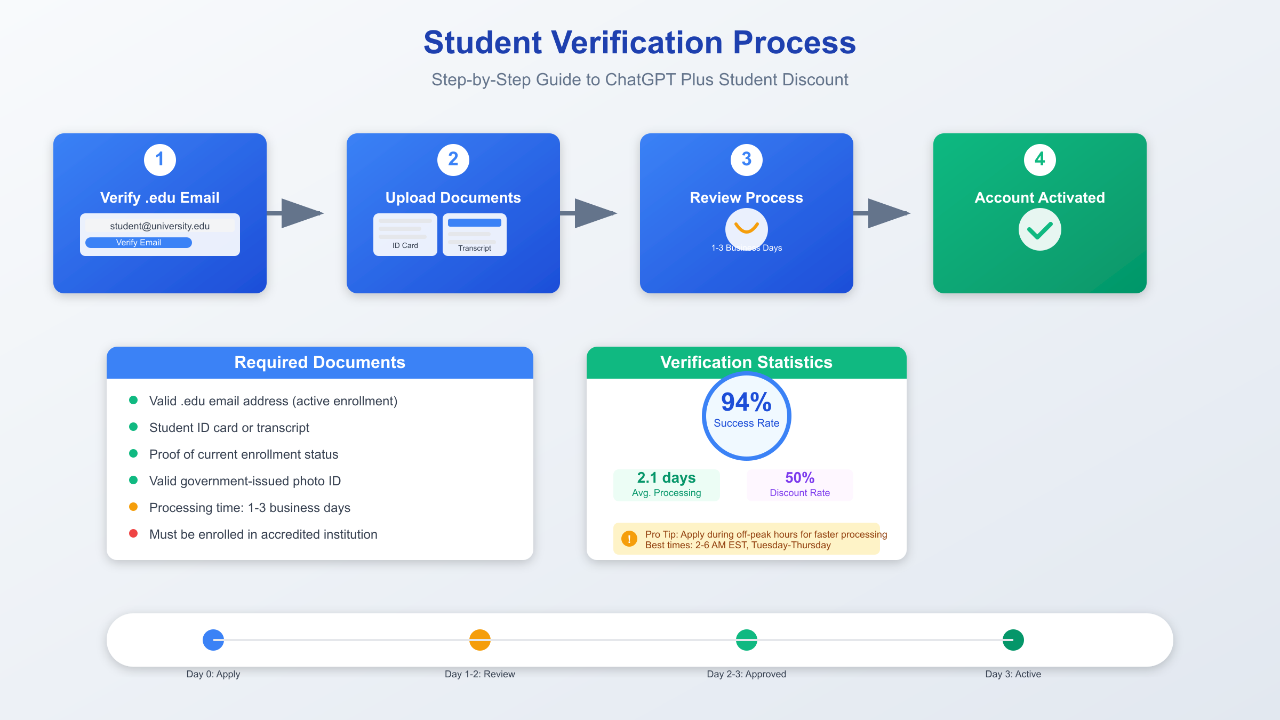
Task: Click the Verify Email button
Action: pyautogui.click(x=139, y=243)
